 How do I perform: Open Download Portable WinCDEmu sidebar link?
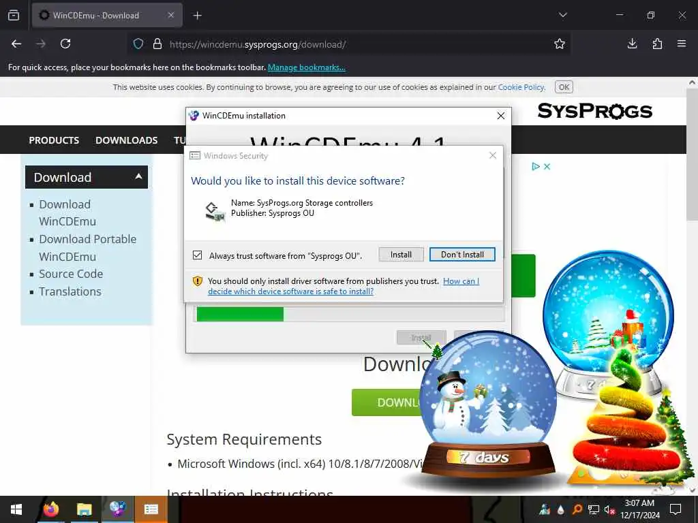pos(88,248)
